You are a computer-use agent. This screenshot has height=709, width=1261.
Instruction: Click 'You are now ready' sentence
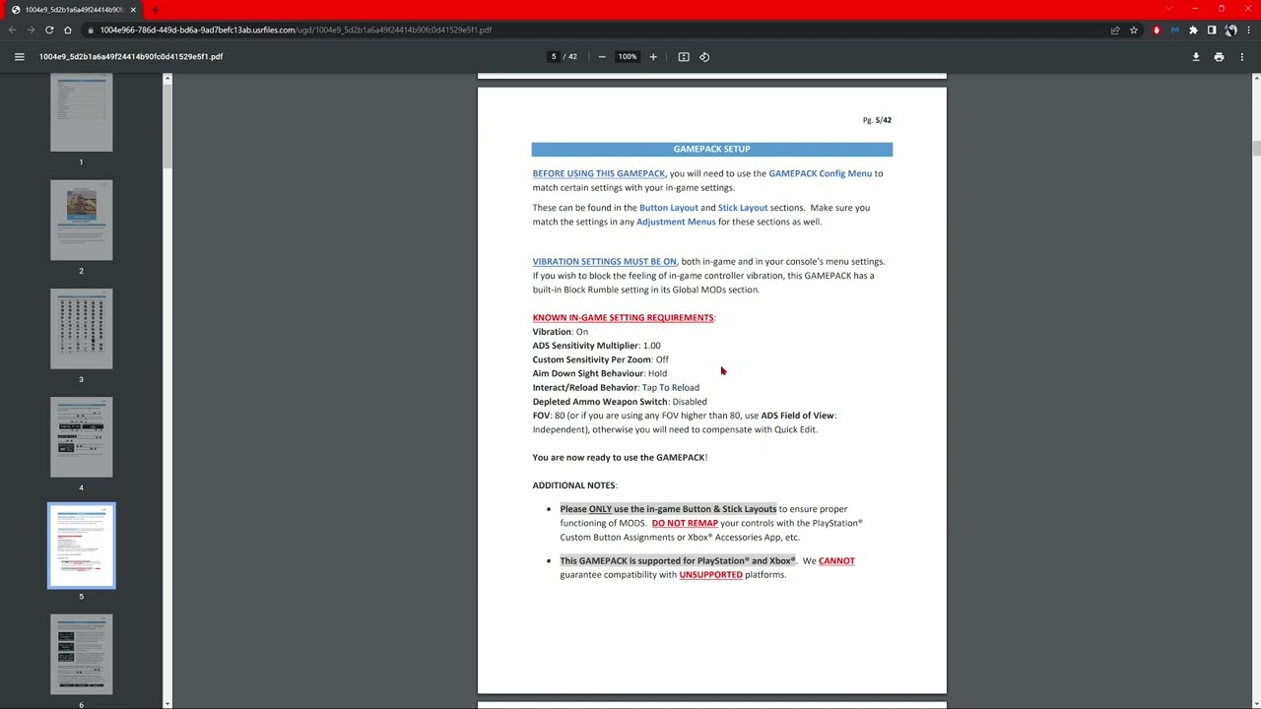620,458
